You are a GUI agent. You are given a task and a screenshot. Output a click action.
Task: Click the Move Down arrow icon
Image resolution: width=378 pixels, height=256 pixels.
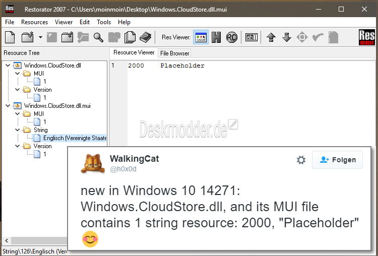287,37
